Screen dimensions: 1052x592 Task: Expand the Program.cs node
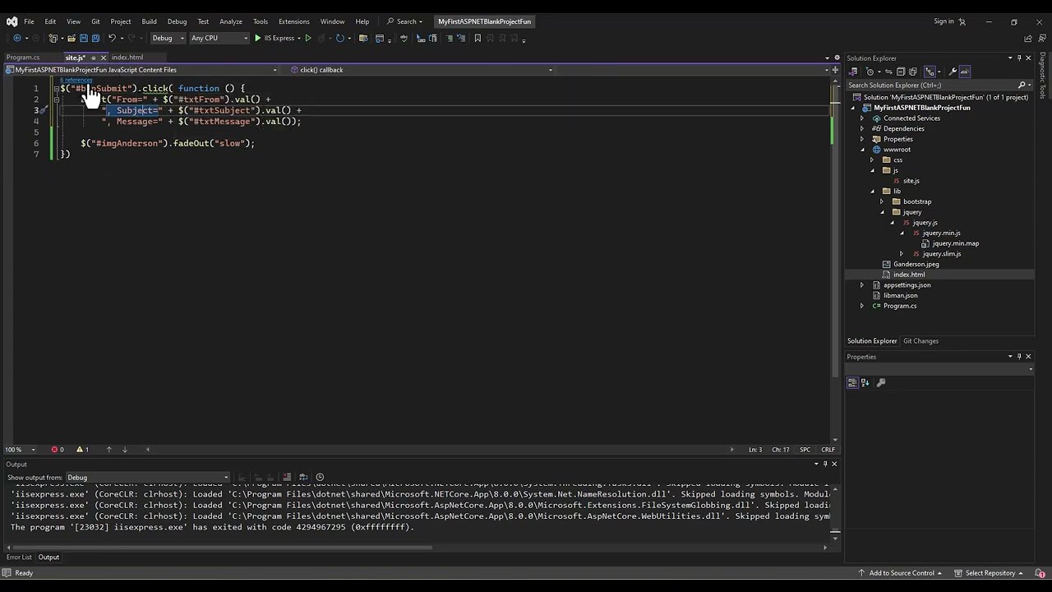862,306
